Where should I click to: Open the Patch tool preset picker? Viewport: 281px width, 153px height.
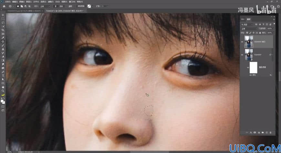[x=11, y=6]
